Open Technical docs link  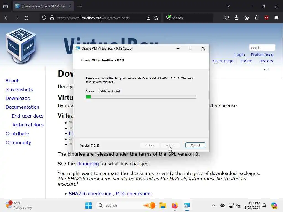(28, 125)
